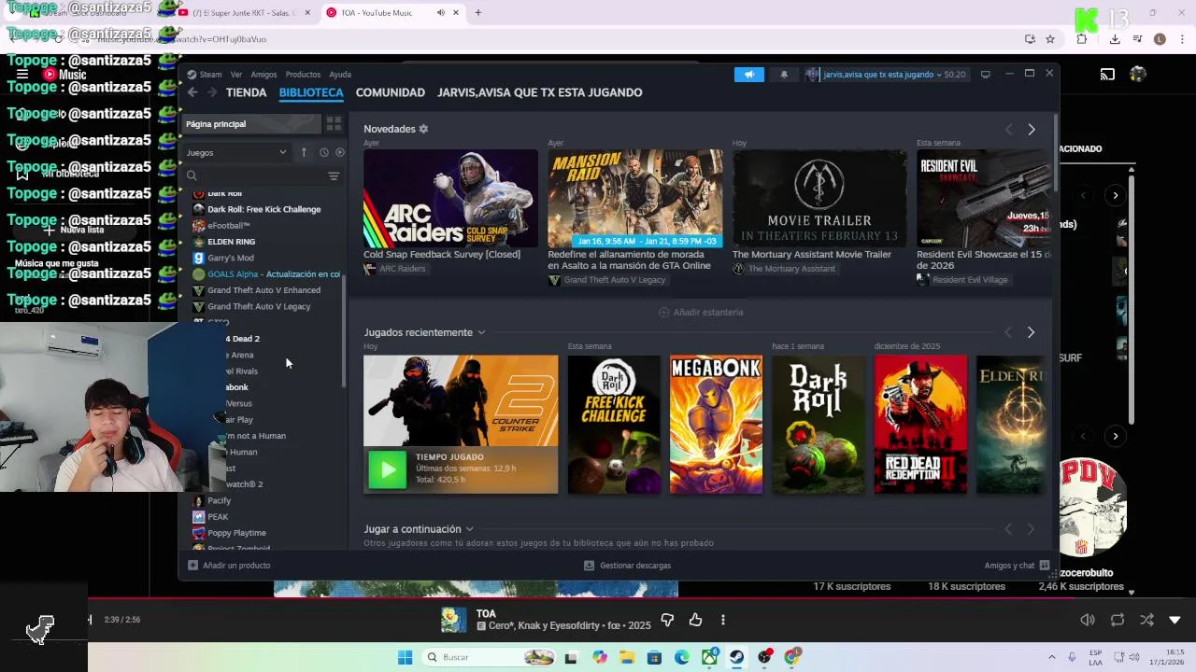Switch Steam to Big Picture mode icon
The width and height of the screenshot is (1196, 672).
[x=985, y=75]
